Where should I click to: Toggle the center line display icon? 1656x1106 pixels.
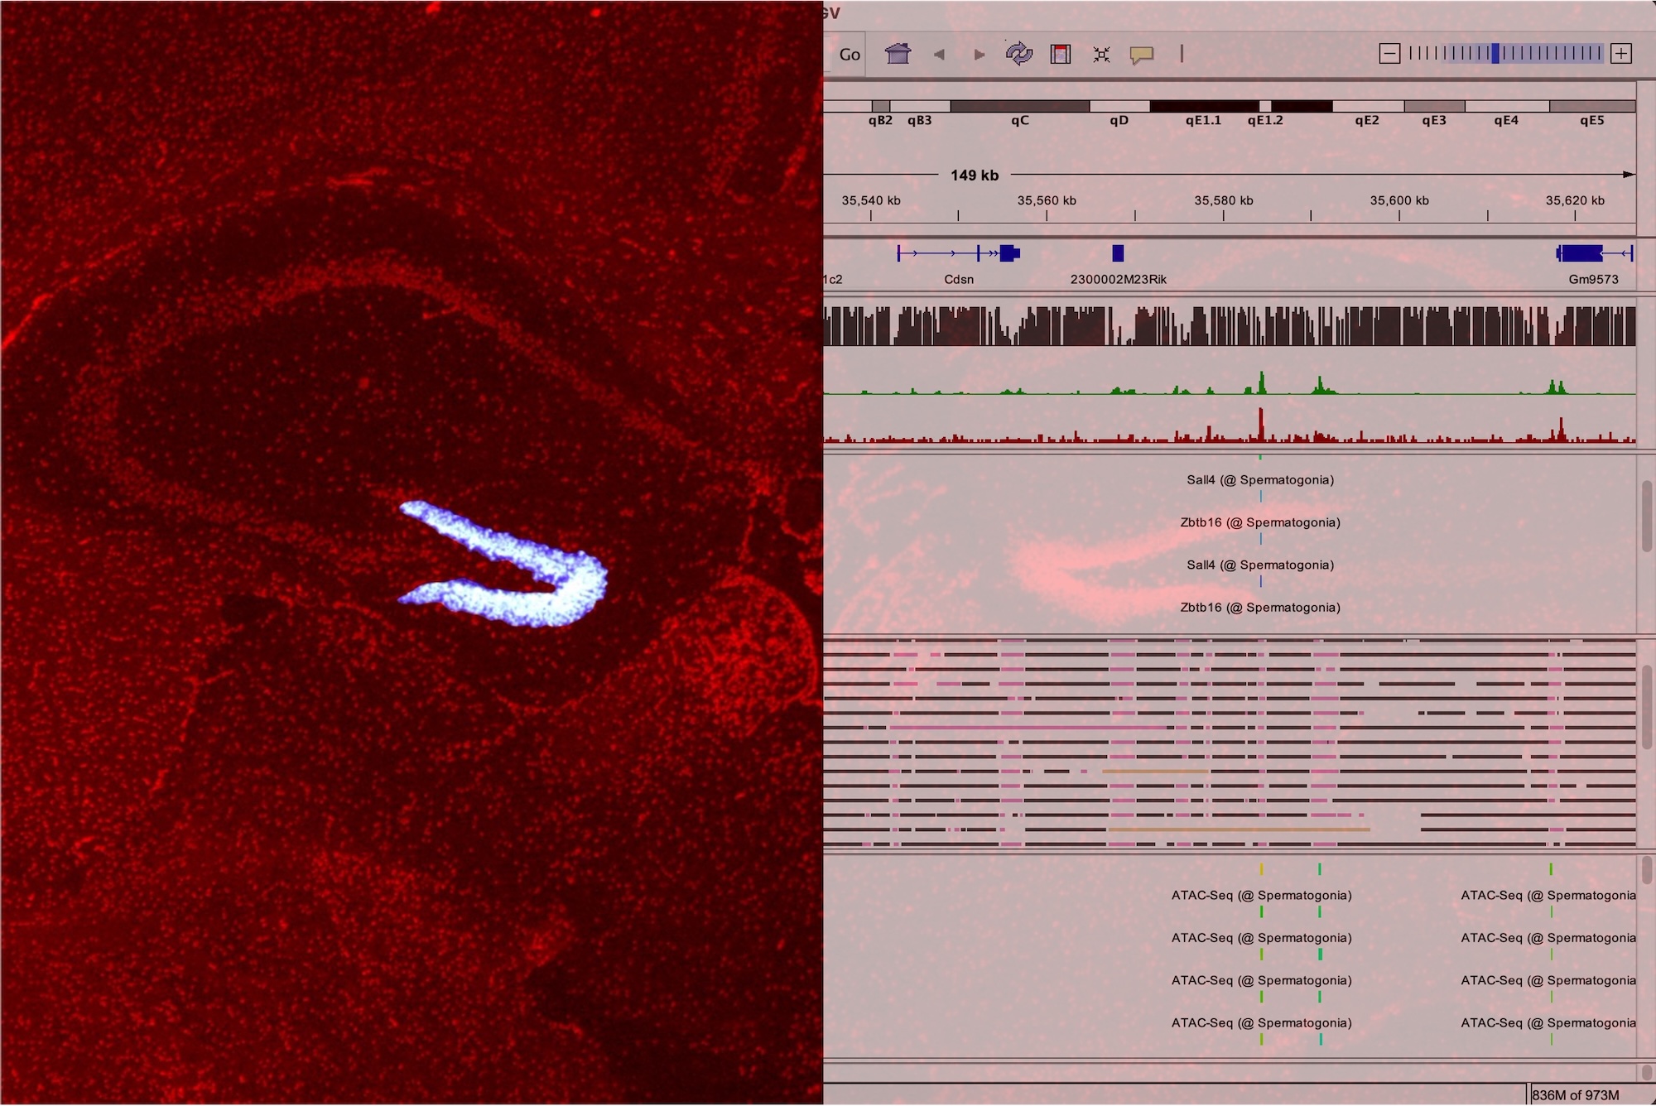point(1182,55)
